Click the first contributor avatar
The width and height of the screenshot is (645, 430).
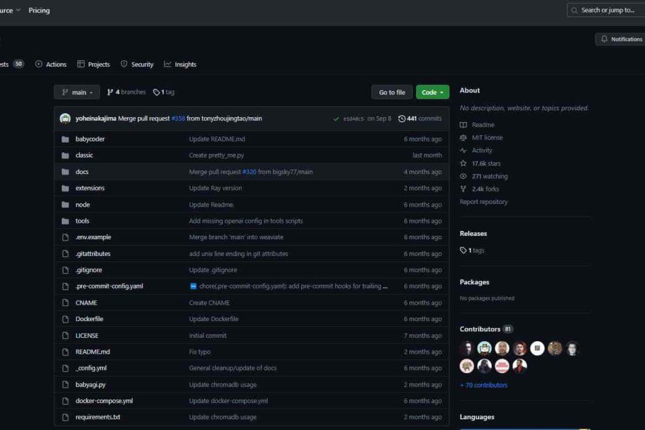click(467, 349)
